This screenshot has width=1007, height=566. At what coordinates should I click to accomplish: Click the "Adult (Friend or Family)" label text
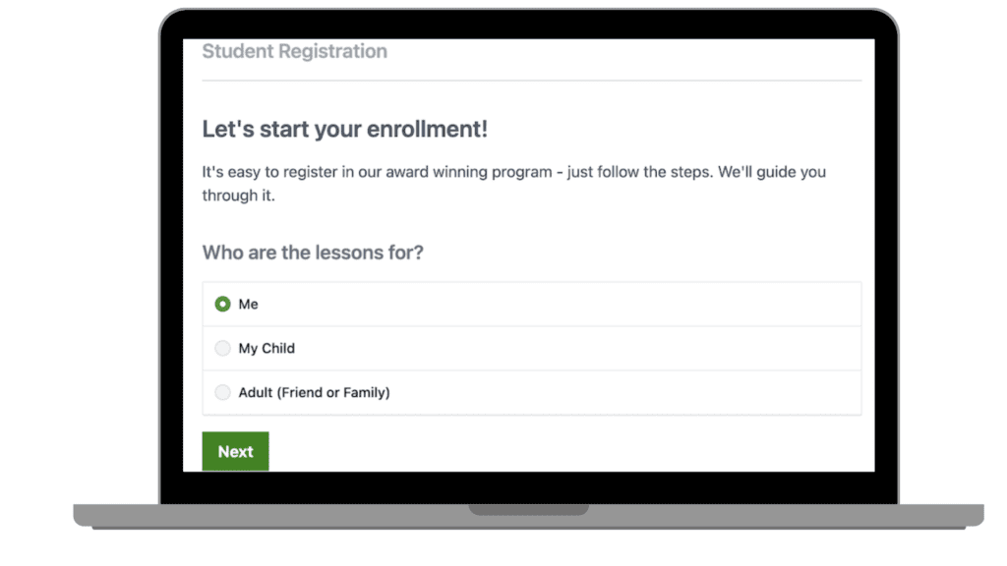click(x=314, y=393)
